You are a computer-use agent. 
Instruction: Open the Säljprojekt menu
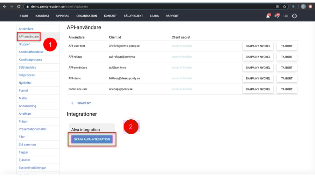[133, 16]
